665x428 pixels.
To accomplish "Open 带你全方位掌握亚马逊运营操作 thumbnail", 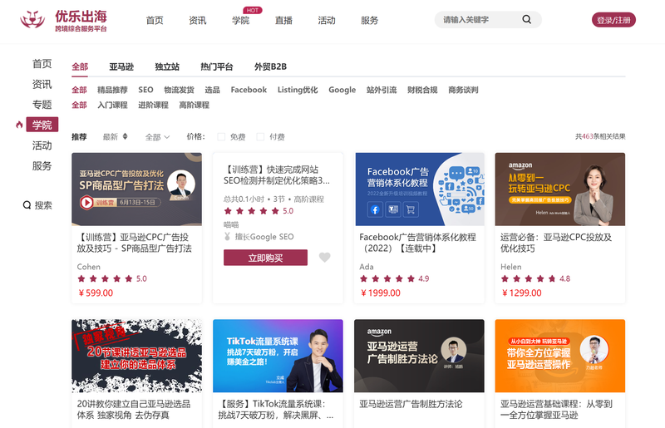I will 559,356.
